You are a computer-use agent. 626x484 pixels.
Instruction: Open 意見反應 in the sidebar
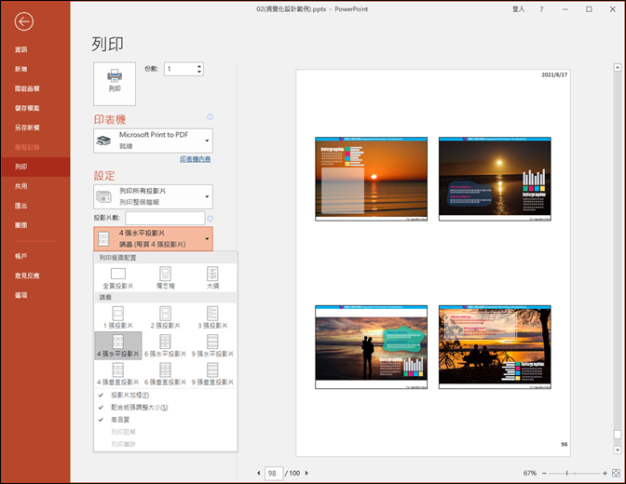[x=35, y=276]
